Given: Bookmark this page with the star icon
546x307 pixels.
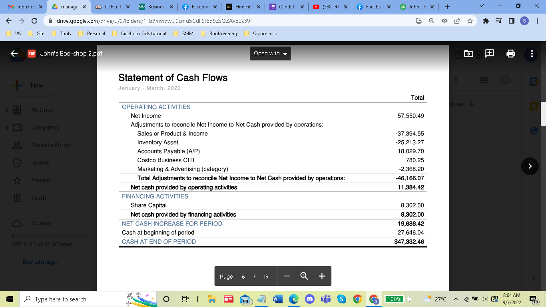Looking at the screenshot, I should click(470, 21).
